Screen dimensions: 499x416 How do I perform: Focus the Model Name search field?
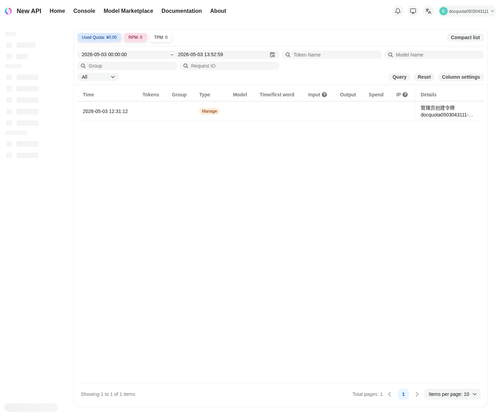(434, 55)
